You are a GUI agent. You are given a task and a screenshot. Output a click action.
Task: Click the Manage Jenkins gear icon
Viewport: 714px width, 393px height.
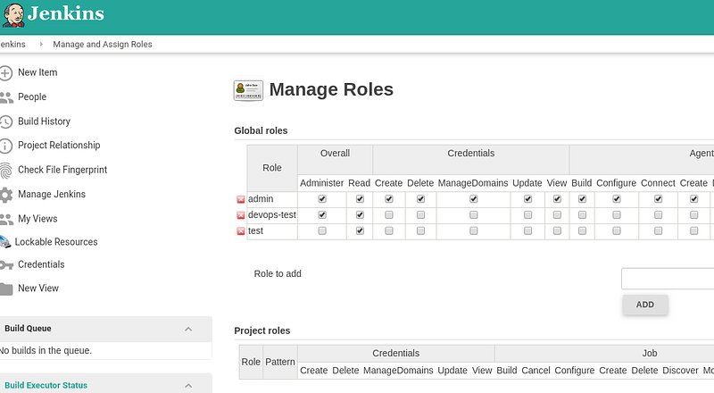(x=5, y=195)
